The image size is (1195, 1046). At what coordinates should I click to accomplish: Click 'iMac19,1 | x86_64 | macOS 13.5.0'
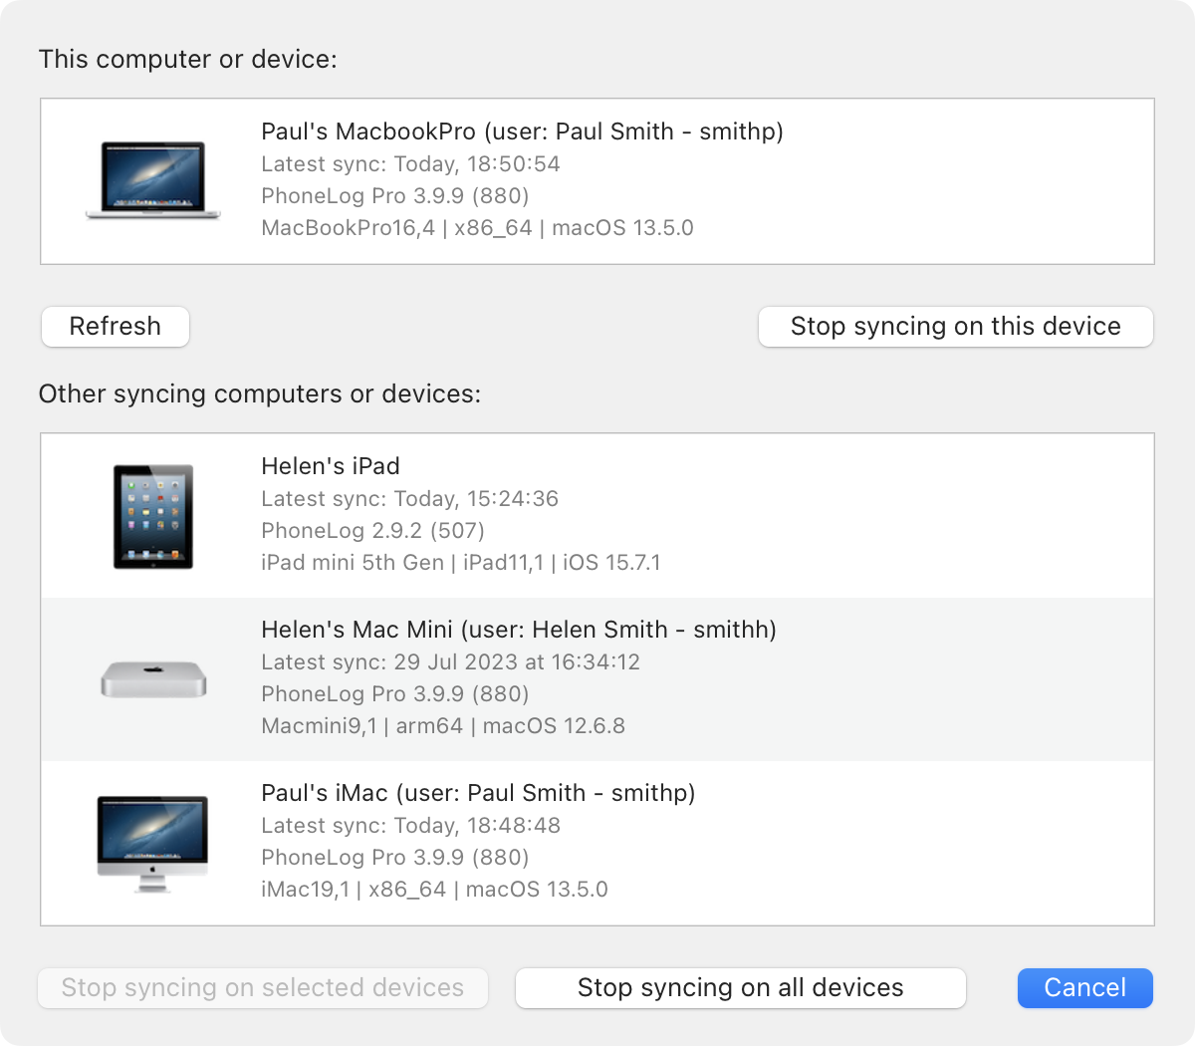pos(434,890)
